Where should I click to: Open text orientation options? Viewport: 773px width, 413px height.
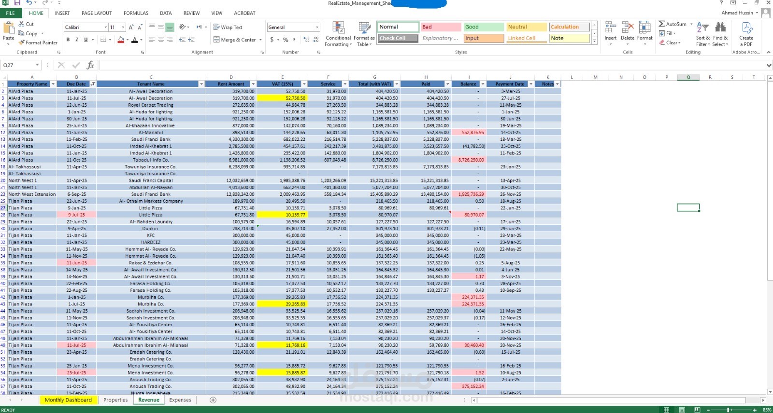click(x=182, y=27)
